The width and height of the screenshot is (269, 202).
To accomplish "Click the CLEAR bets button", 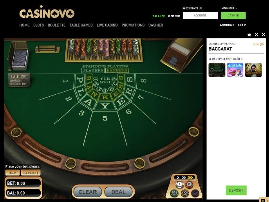I will (87, 192).
